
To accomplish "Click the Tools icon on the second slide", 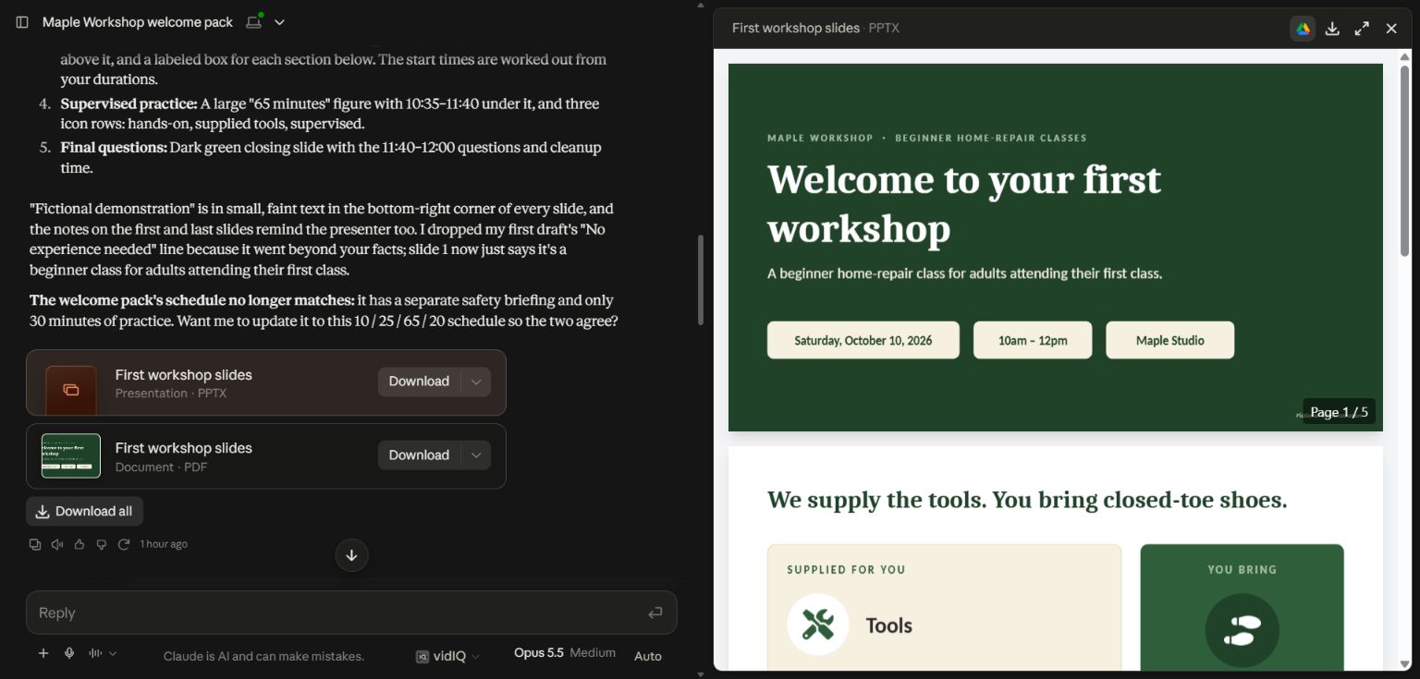I will click(818, 624).
